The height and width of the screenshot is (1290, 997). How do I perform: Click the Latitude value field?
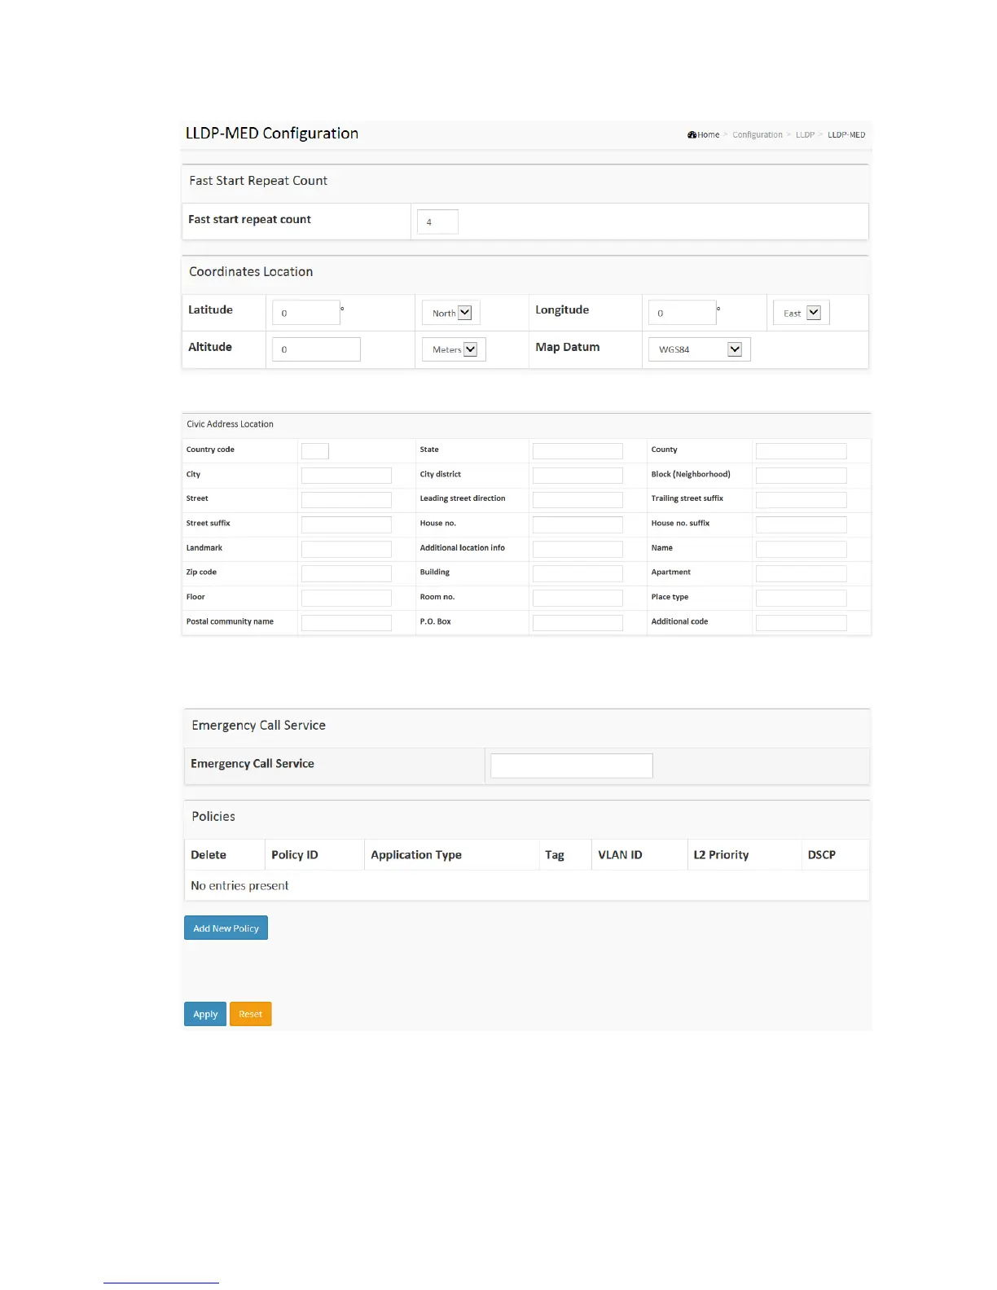(305, 313)
